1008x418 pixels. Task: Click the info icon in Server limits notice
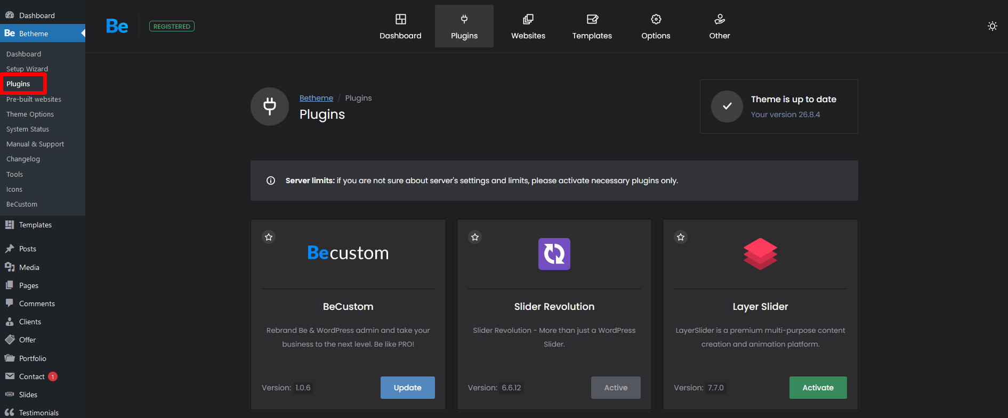pyautogui.click(x=271, y=181)
